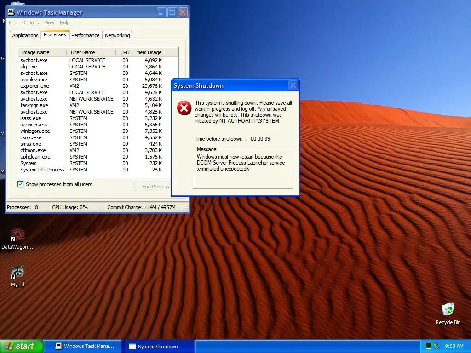Image resolution: width=471 pixels, height=353 pixels.
Task: Click the disabled System Shutdown close button
Action: click(293, 85)
